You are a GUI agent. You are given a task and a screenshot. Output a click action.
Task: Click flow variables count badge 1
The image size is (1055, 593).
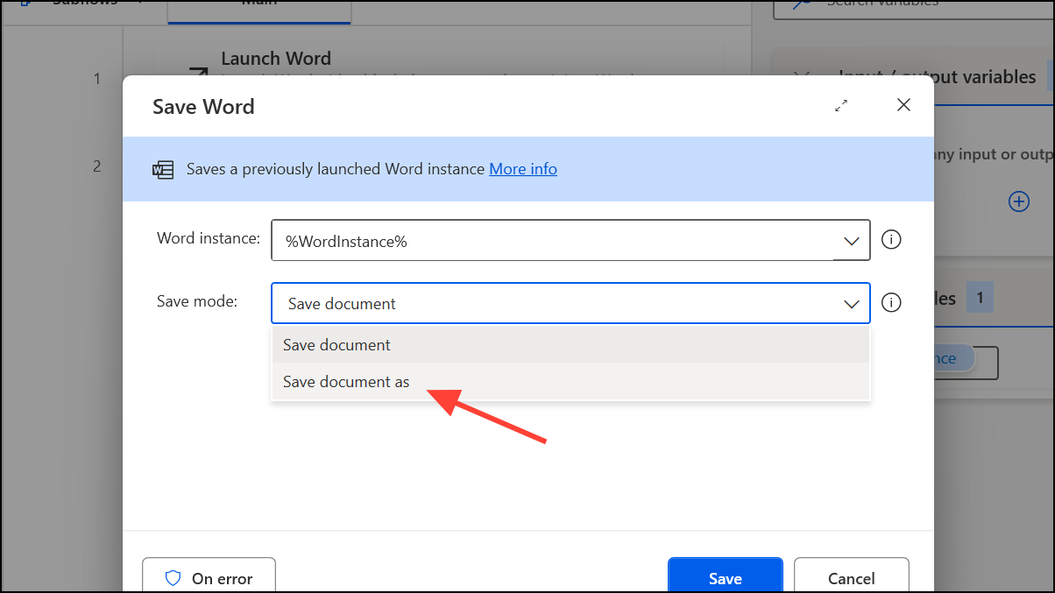point(980,298)
